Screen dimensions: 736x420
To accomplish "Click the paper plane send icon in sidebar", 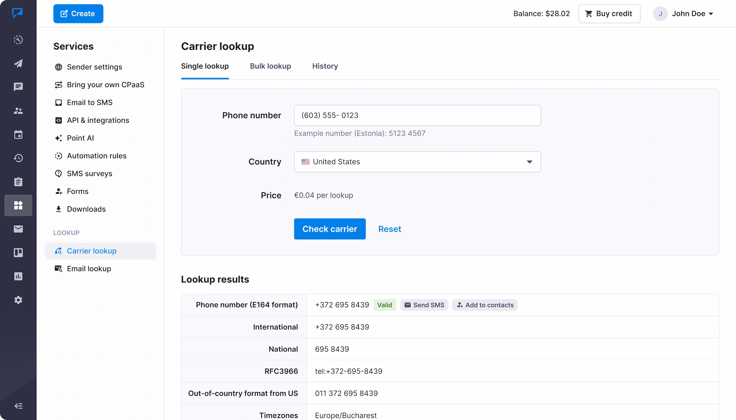I will point(18,64).
